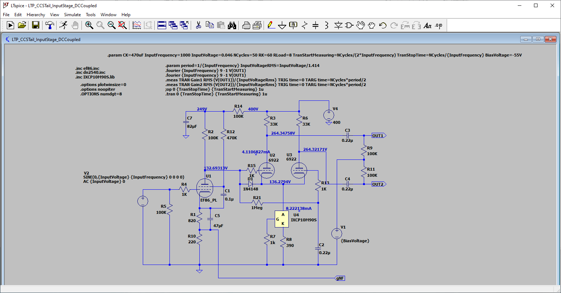
Task: Click the .inc IXCP10M90S.lib directive text
Action: click(x=95, y=77)
